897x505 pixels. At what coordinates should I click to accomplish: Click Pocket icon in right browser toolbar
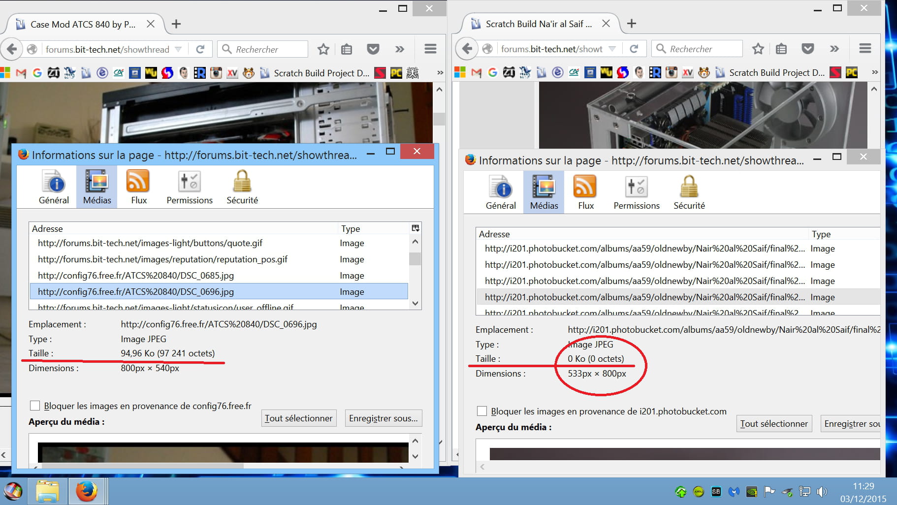[x=807, y=49]
